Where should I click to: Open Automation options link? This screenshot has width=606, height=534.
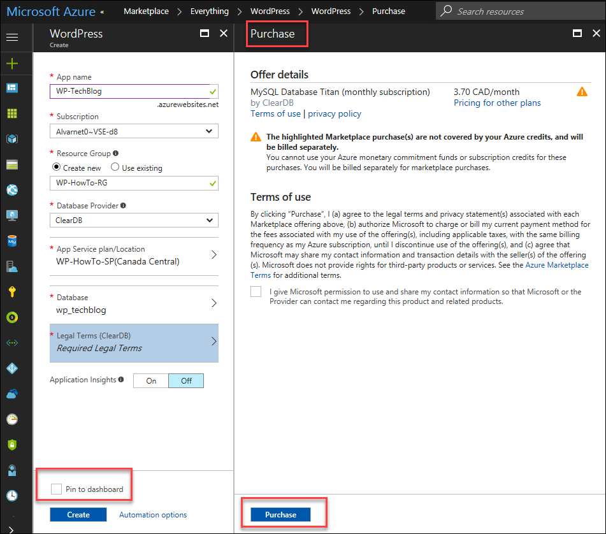pyautogui.click(x=153, y=515)
